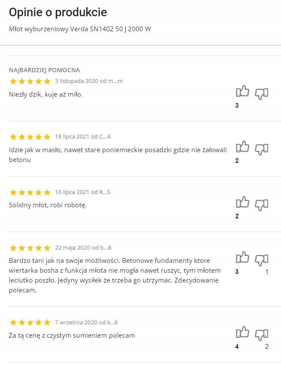Dislike the "Niezły dzik, kuje aż miło" review
The width and height of the screenshot is (281, 365).
(261, 93)
